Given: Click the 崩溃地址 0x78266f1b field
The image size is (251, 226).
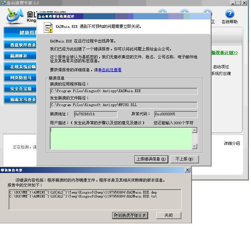Looking at the screenshot, I should click(x=96, y=114).
